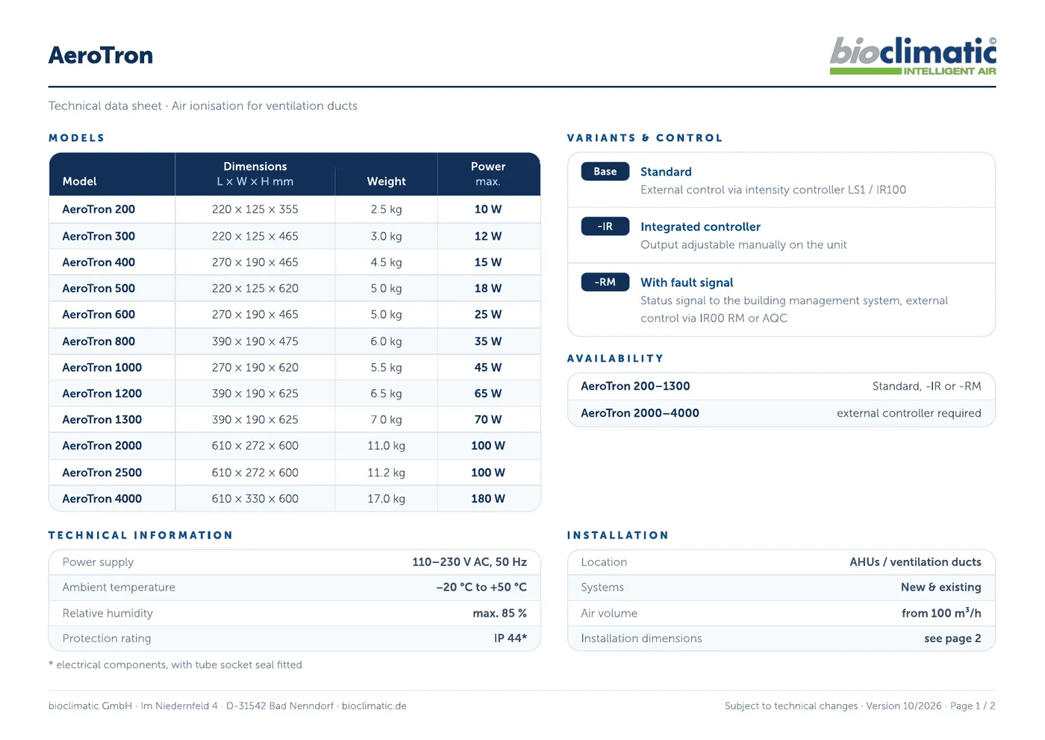Click the Integrated controller heading
This screenshot has height=740, width=1045.
pyautogui.click(x=701, y=227)
